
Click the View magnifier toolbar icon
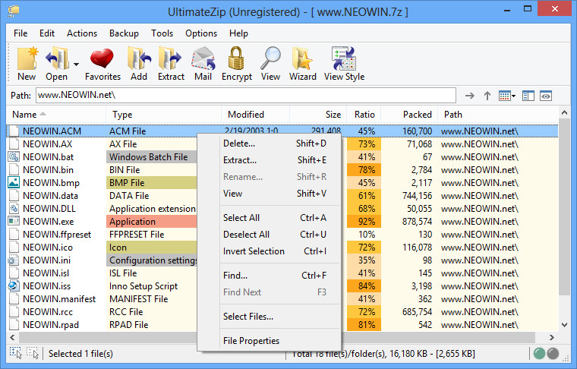[x=270, y=58]
